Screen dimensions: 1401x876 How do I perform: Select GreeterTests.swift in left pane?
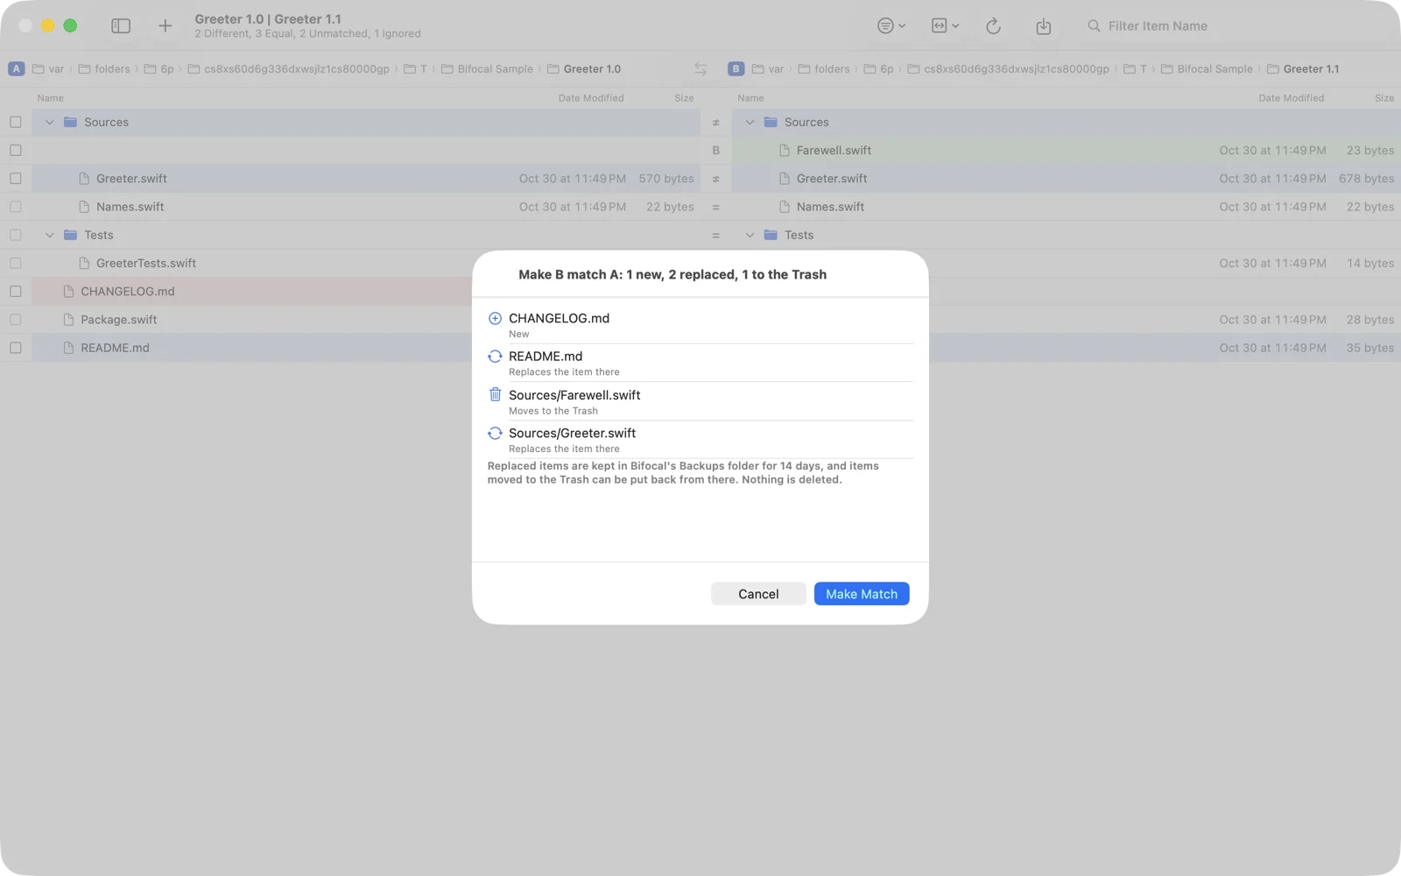coord(146,264)
